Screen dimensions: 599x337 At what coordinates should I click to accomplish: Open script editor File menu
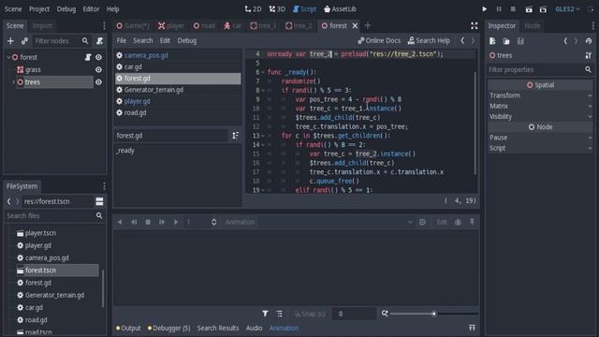122,40
